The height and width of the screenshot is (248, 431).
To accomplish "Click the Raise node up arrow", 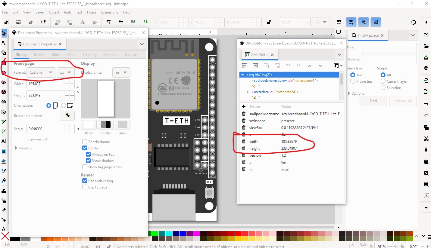I will (x=309, y=66).
